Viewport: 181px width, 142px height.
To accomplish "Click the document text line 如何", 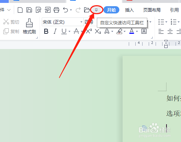I will (x=174, y=98).
